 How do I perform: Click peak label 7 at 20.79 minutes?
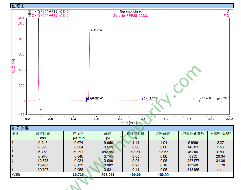pos(224,98)
